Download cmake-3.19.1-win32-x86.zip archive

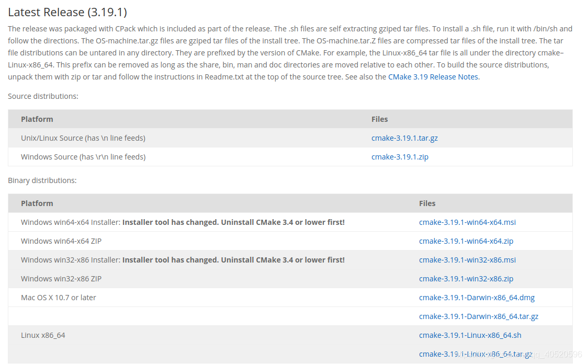(x=466, y=279)
